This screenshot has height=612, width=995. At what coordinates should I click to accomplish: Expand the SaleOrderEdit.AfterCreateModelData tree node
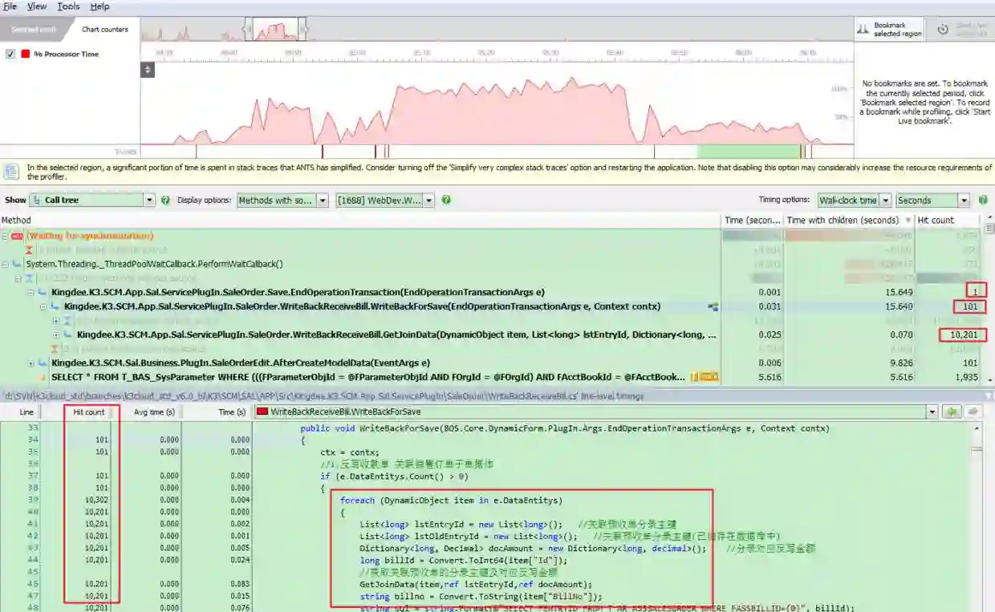tap(30, 363)
